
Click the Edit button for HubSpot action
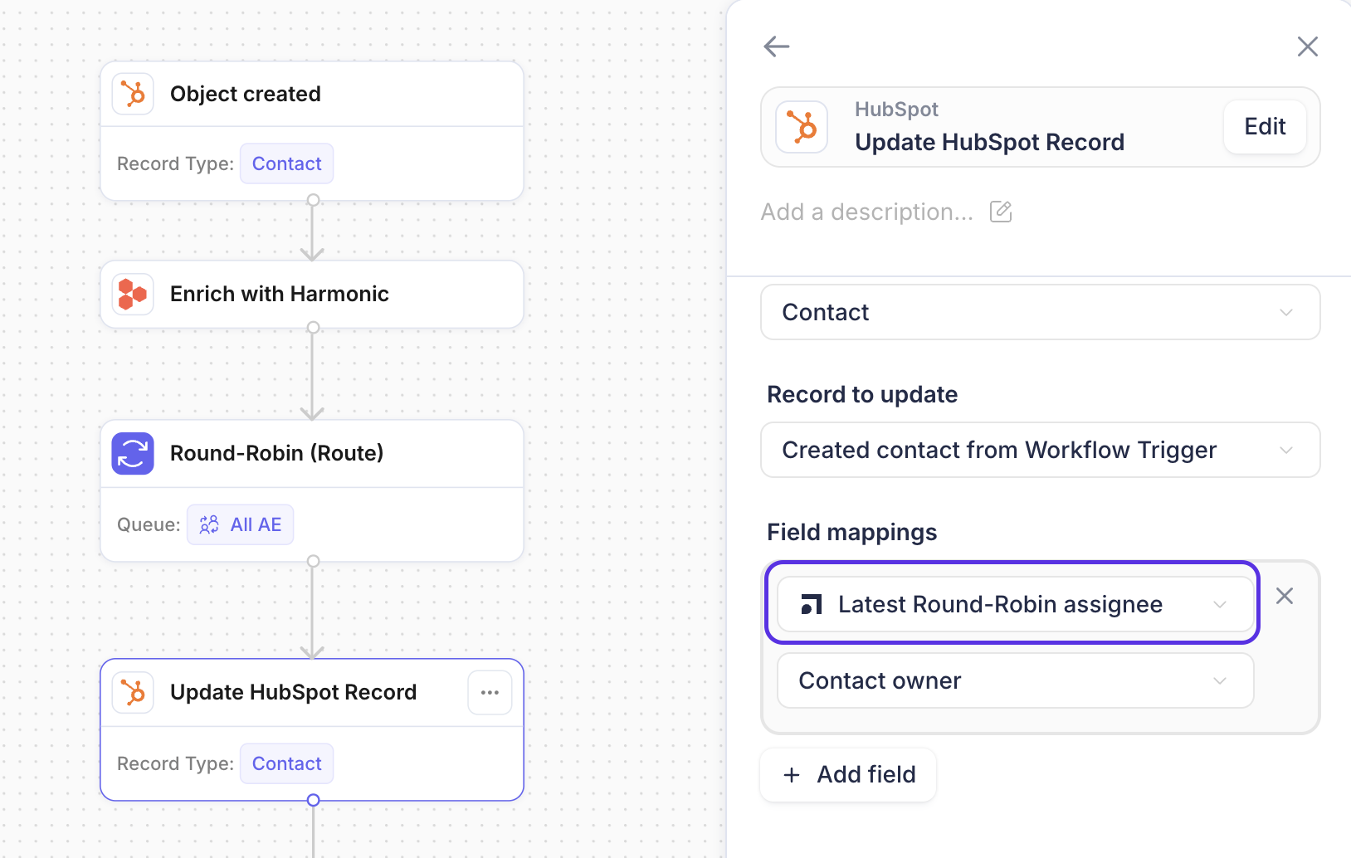tap(1265, 126)
